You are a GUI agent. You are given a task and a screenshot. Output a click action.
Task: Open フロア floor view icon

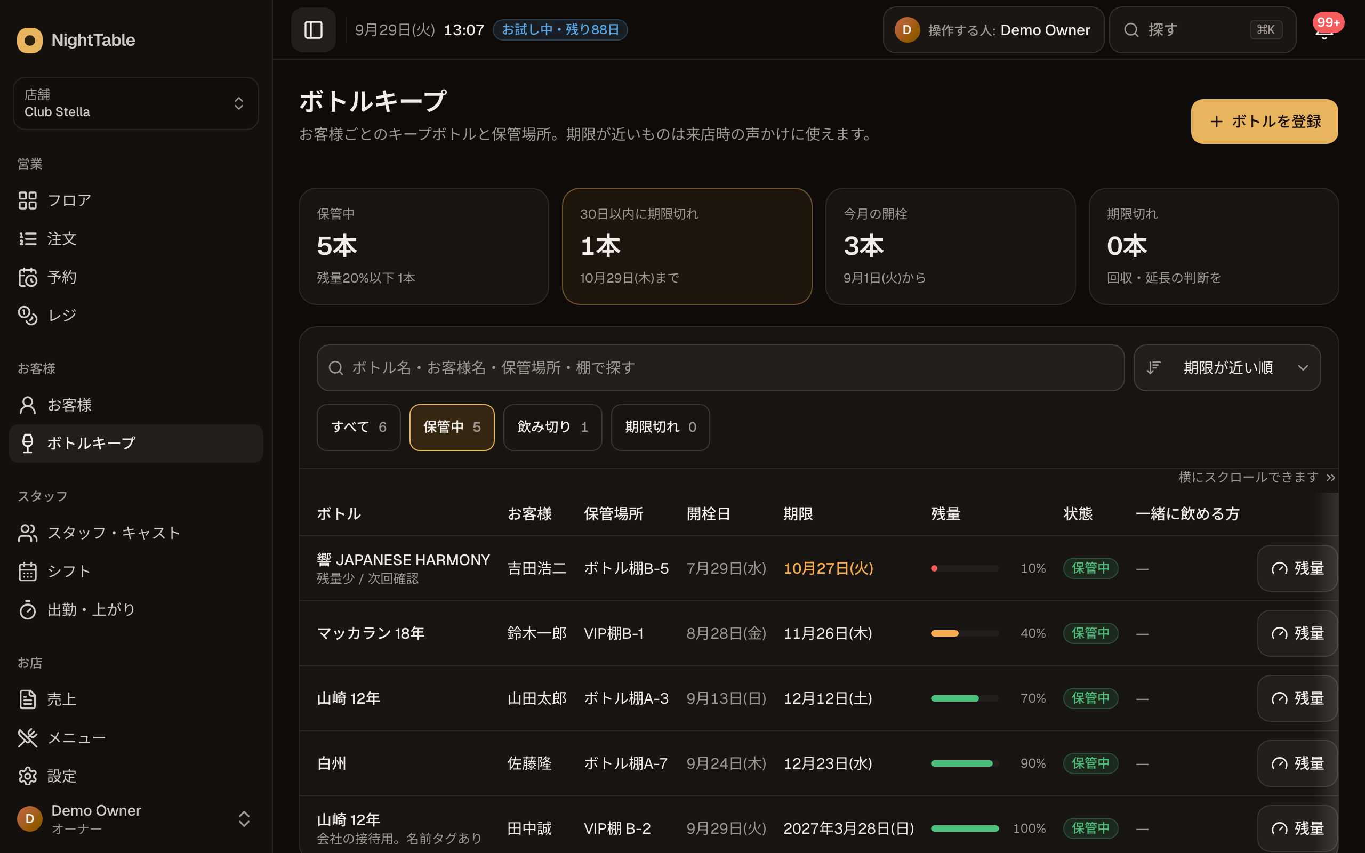click(28, 200)
